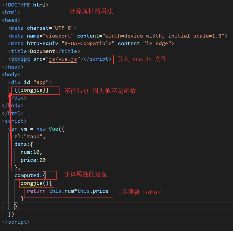
Task: Click the DOCTYPE html declaration line
Action: 25,5
